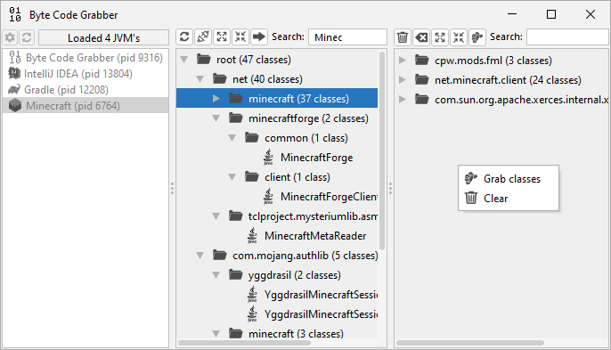611x350 pixels.
Task: Collapse the net (40 classes) node
Action: [x=200, y=79]
